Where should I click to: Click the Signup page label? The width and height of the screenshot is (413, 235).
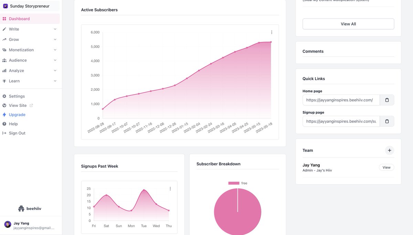(x=313, y=112)
